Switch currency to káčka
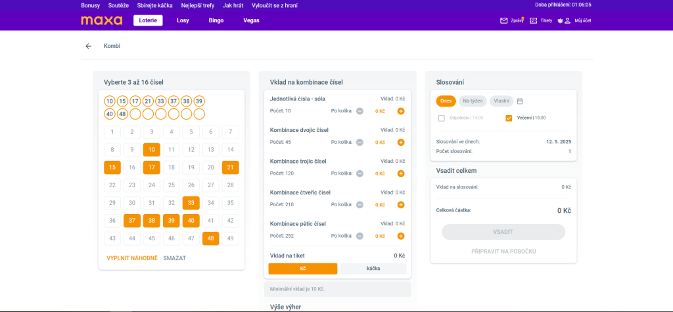 (373, 269)
